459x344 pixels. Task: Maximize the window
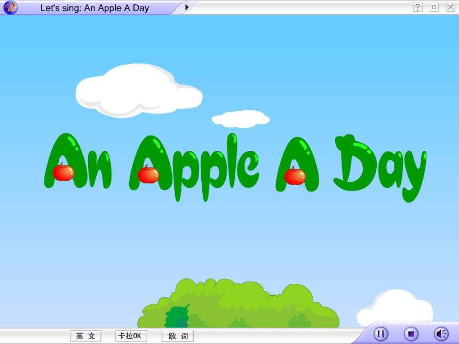pos(434,7)
